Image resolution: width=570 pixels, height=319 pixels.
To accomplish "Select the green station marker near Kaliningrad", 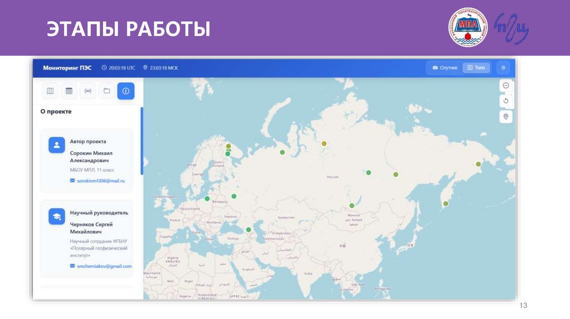I will pyautogui.click(x=207, y=198).
